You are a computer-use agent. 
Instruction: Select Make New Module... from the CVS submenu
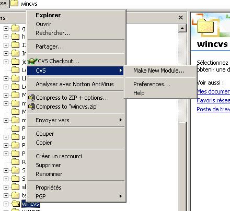coord(159,71)
